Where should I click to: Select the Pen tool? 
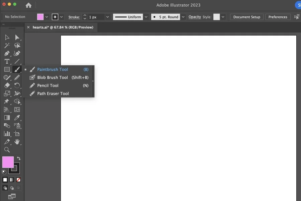pyautogui.click(x=7, y=53)
